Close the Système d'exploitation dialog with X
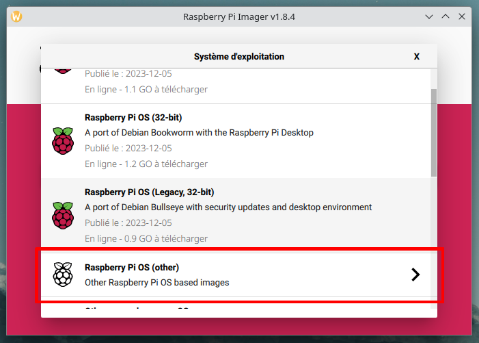 (416, 57)
